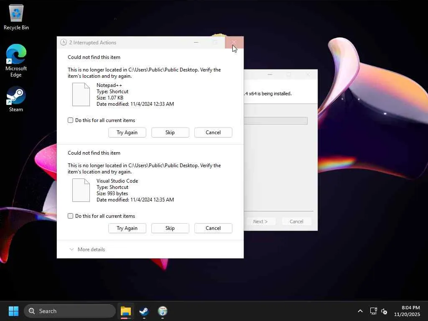This screenshot has width=428, height=321.
Task: Open the clock and date panel
Action: [x=407, y=311]
